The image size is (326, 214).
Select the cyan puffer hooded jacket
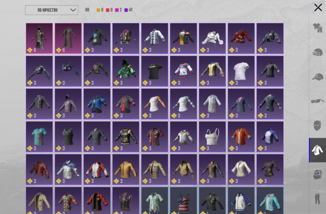coord(270,201)
